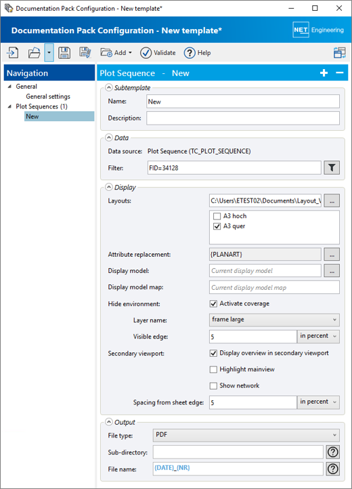The width and height of the screenshot is (352, 489).
Task: Add a plot sequence with plus icon
Action: point(324,73)
